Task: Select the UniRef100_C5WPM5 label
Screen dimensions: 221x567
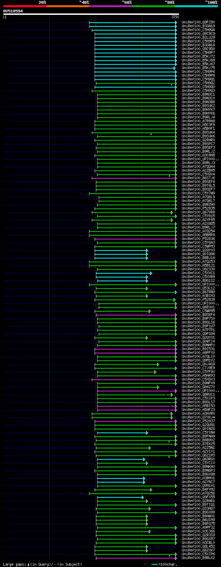Action: click(198, 311)
